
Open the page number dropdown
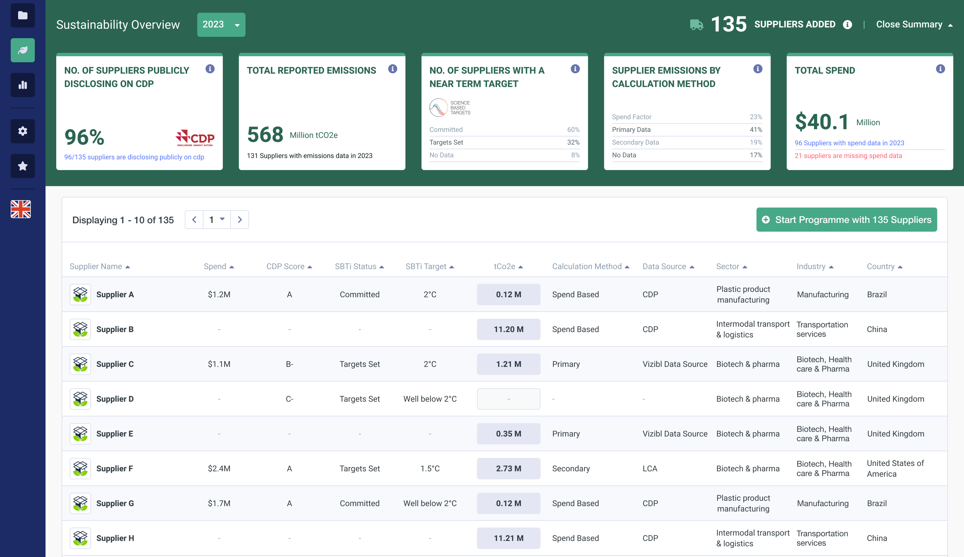pos(217,220)
